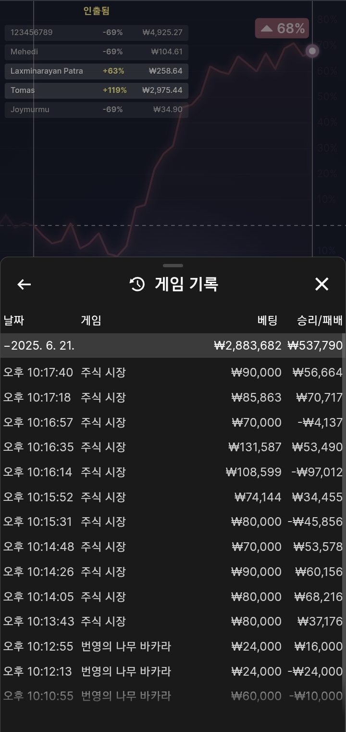Select the Joymurmu player row

[x=97, y=110]
